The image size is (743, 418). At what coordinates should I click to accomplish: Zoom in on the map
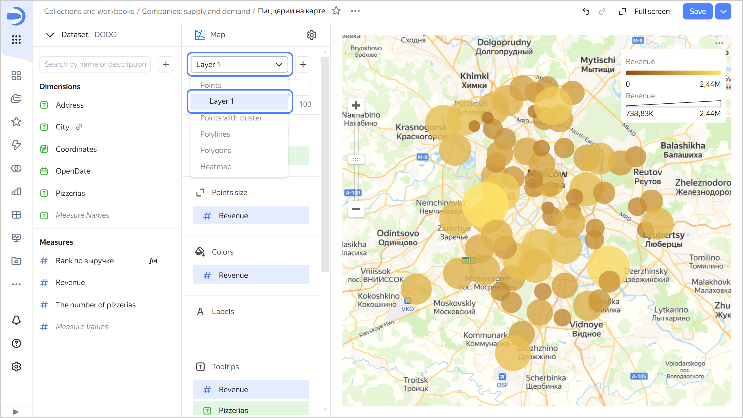356,105
